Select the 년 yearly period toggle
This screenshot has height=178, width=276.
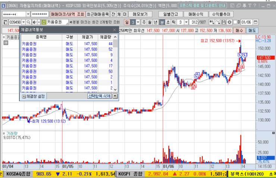tap(156, 22)
